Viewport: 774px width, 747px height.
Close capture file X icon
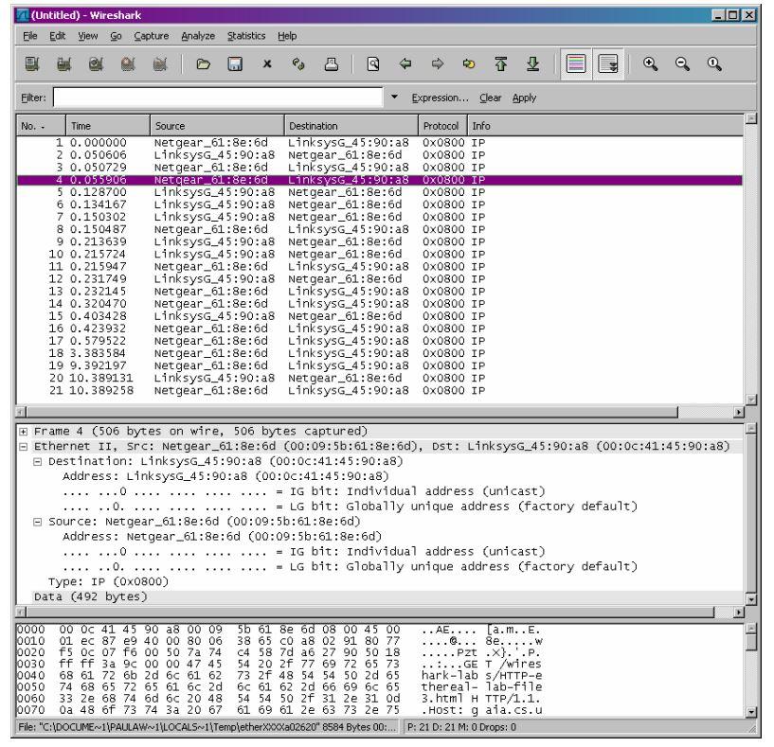pyautogui.click(x=267, y=64)
